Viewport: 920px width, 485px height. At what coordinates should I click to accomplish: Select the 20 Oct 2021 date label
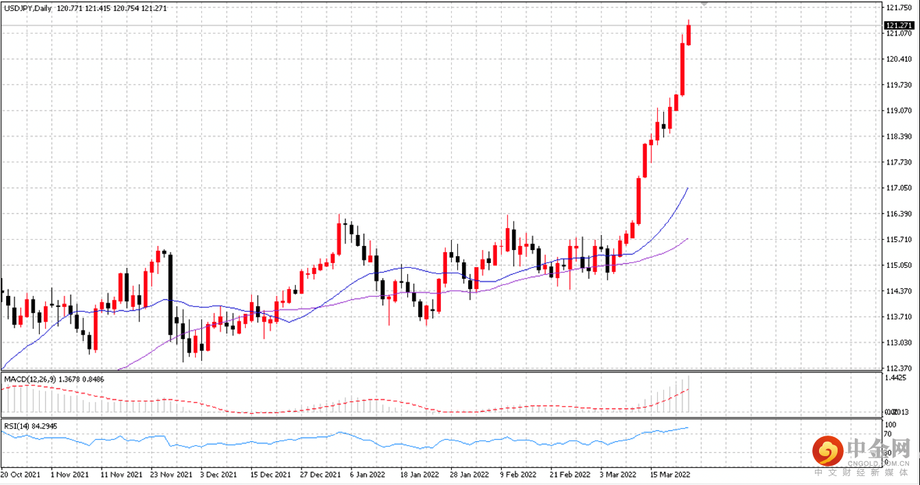point(20,475)
